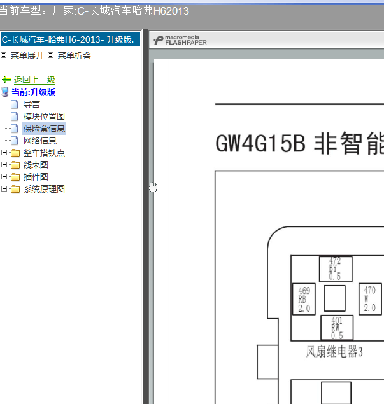This screenshot has height=404, width=384.
Task: Open the 导言 tree item
Action: click(x=31, y=104)
